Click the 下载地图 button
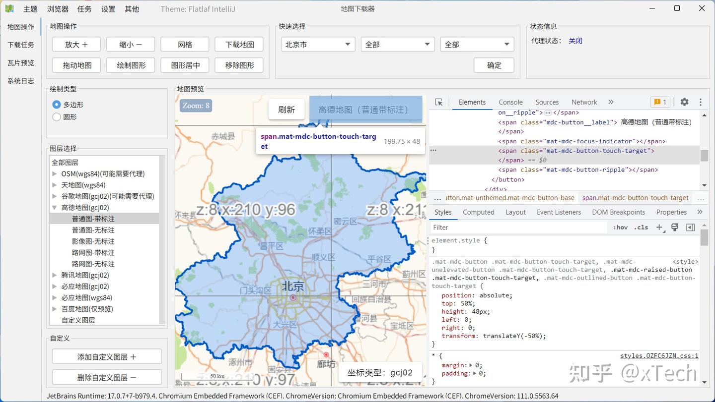This screenshot has height=402, width=715. click(239, 44)
